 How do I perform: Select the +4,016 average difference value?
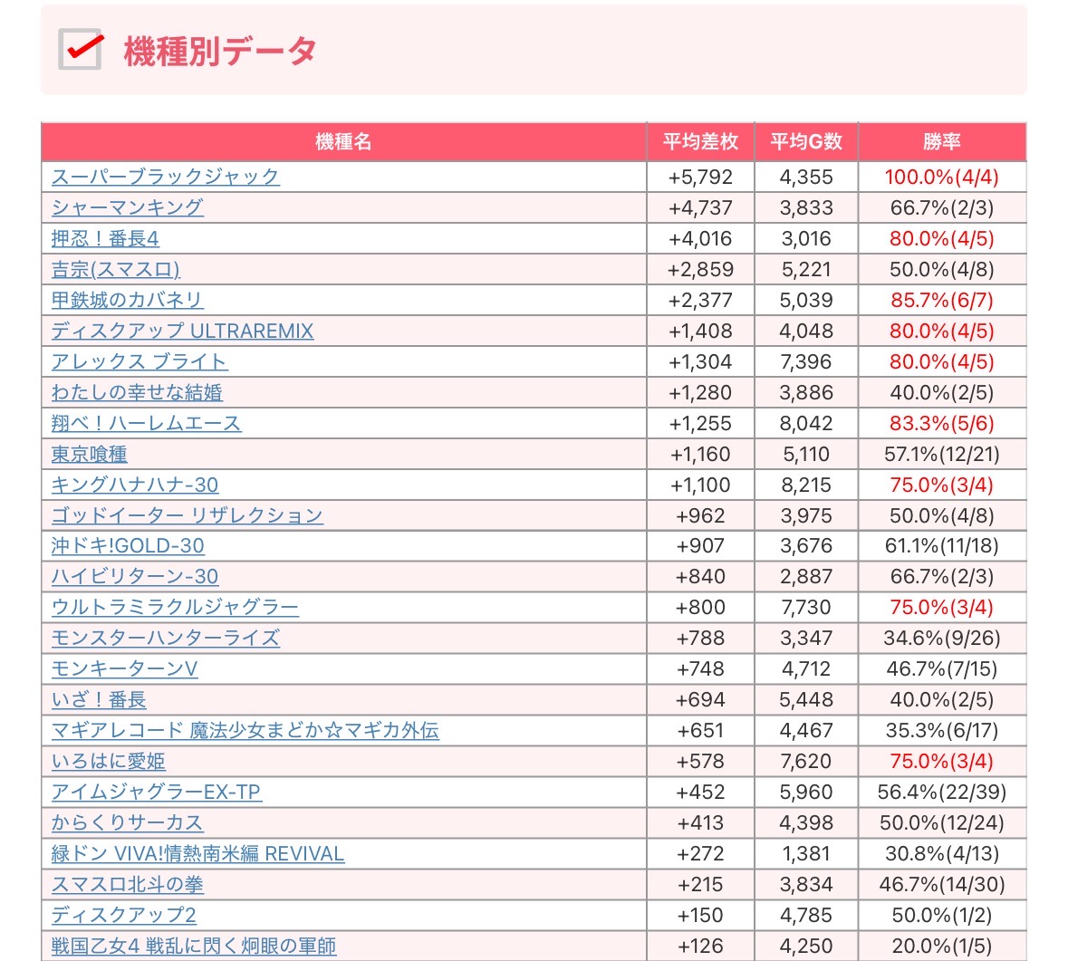pyautogui.click(x=700, y=239)
